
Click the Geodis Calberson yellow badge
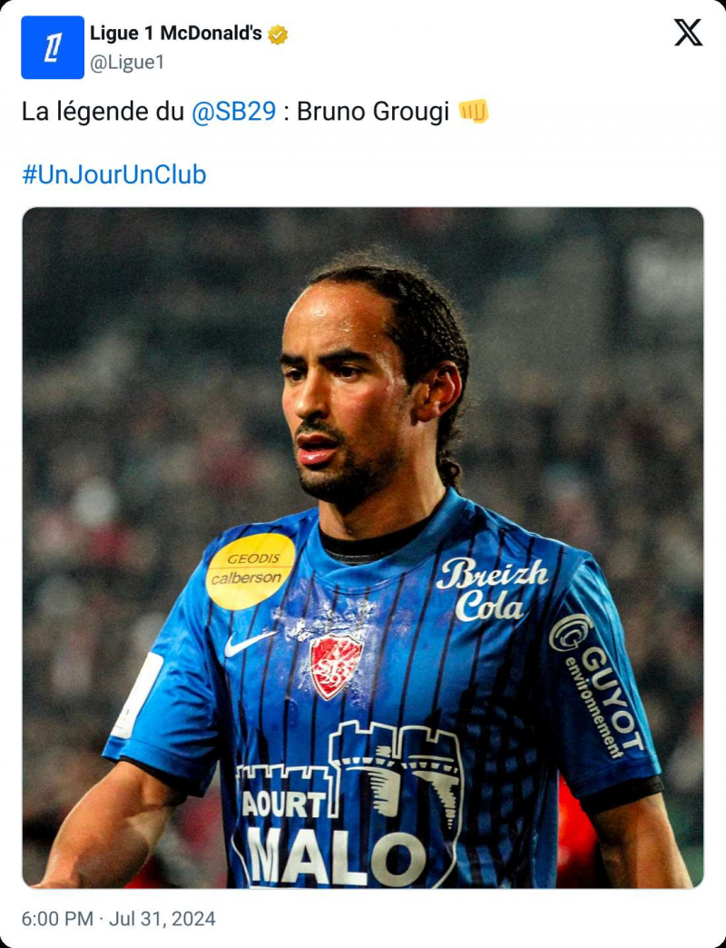(x=250, y=571)
